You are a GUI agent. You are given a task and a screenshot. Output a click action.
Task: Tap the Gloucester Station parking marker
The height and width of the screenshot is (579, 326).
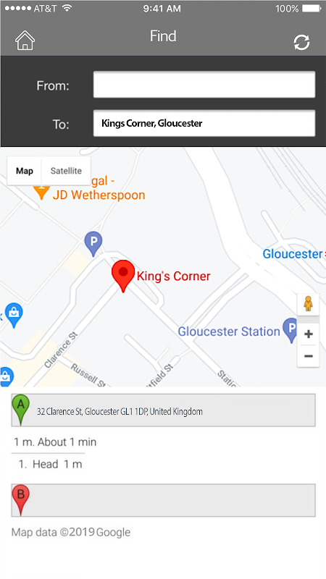coord(291,330)
